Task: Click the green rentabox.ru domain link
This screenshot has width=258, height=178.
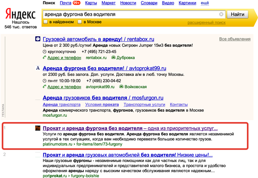Action: point(96,58)
